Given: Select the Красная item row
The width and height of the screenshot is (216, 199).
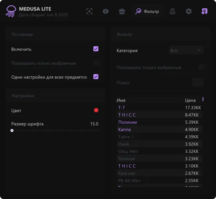Looking at the screenshot, I should coord(160,173).
